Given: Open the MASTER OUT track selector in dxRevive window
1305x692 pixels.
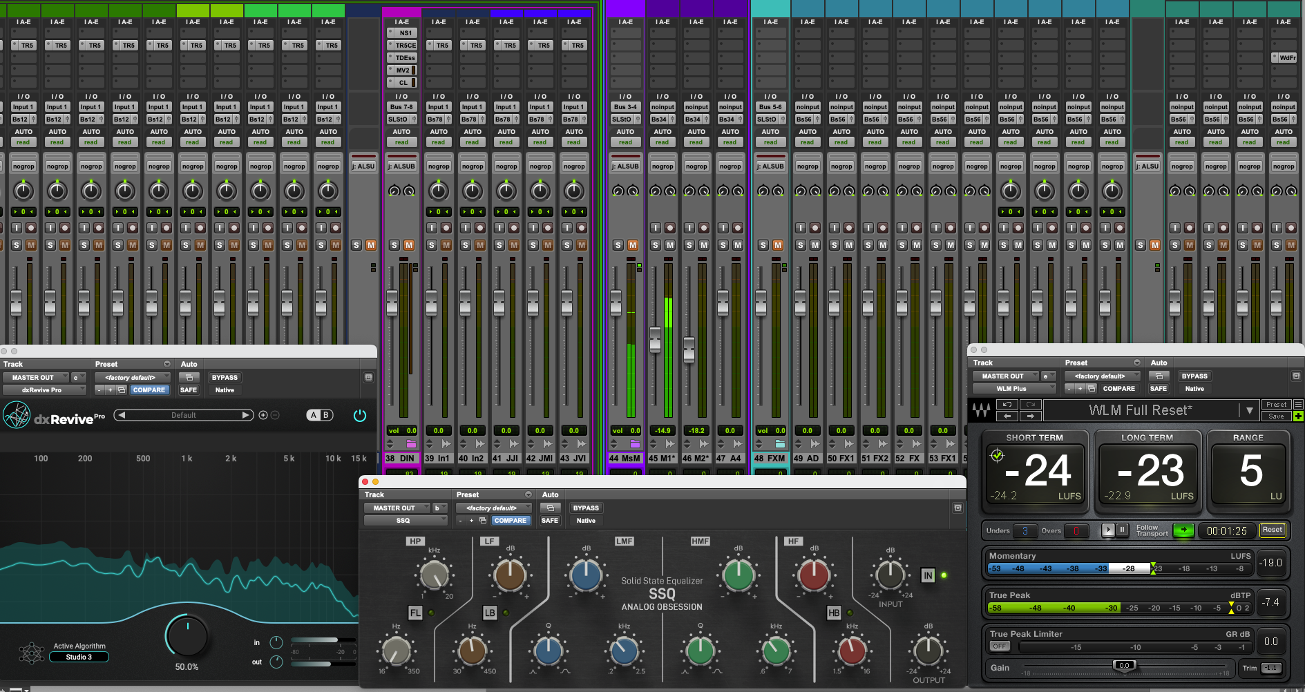Looking at the screenshot, I should pos(36,377).
